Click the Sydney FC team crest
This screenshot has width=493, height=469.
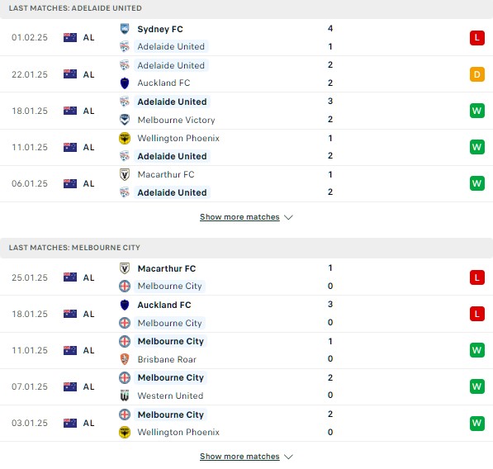pos(125,29)
